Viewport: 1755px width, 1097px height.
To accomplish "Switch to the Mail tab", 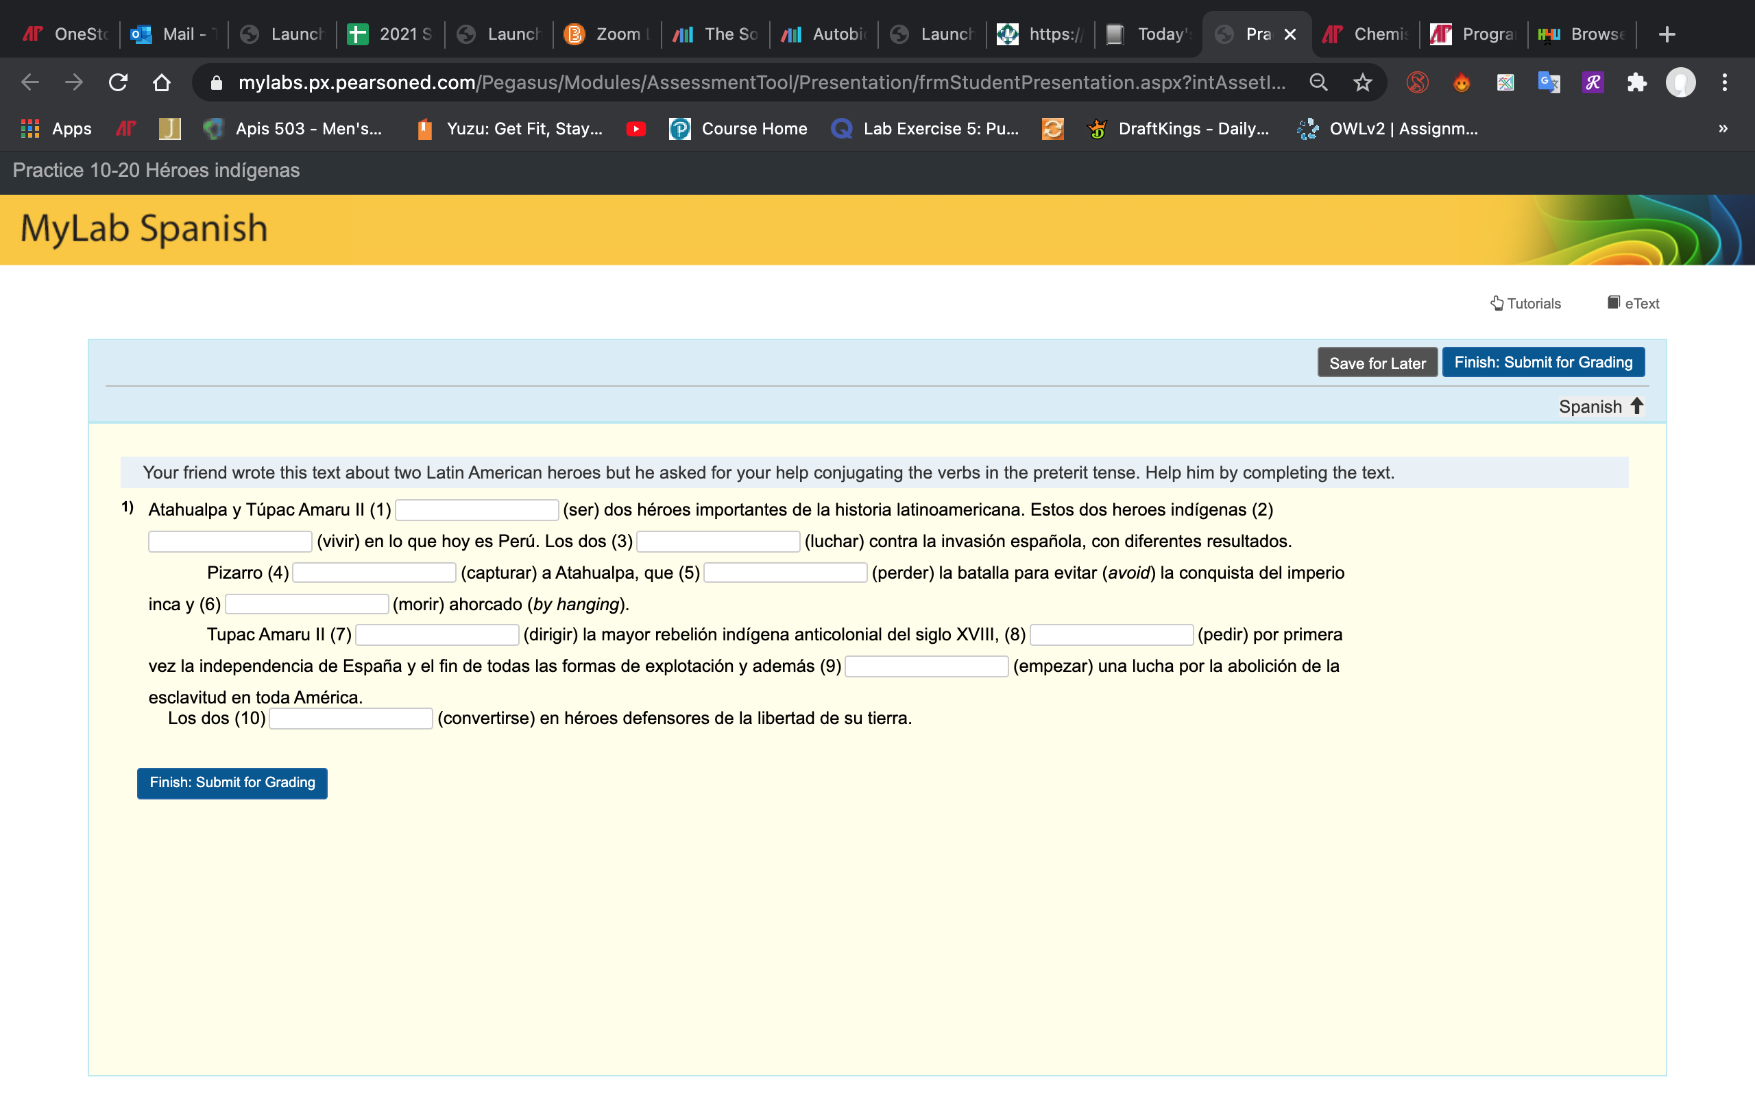I will (174, 34).
